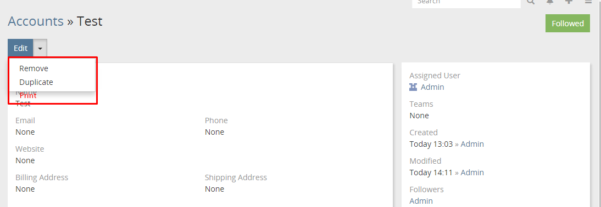The width and height of the screenshot is (601, 207).
Task: Open Admin link in Created row
Action: [x=472, y=144]
